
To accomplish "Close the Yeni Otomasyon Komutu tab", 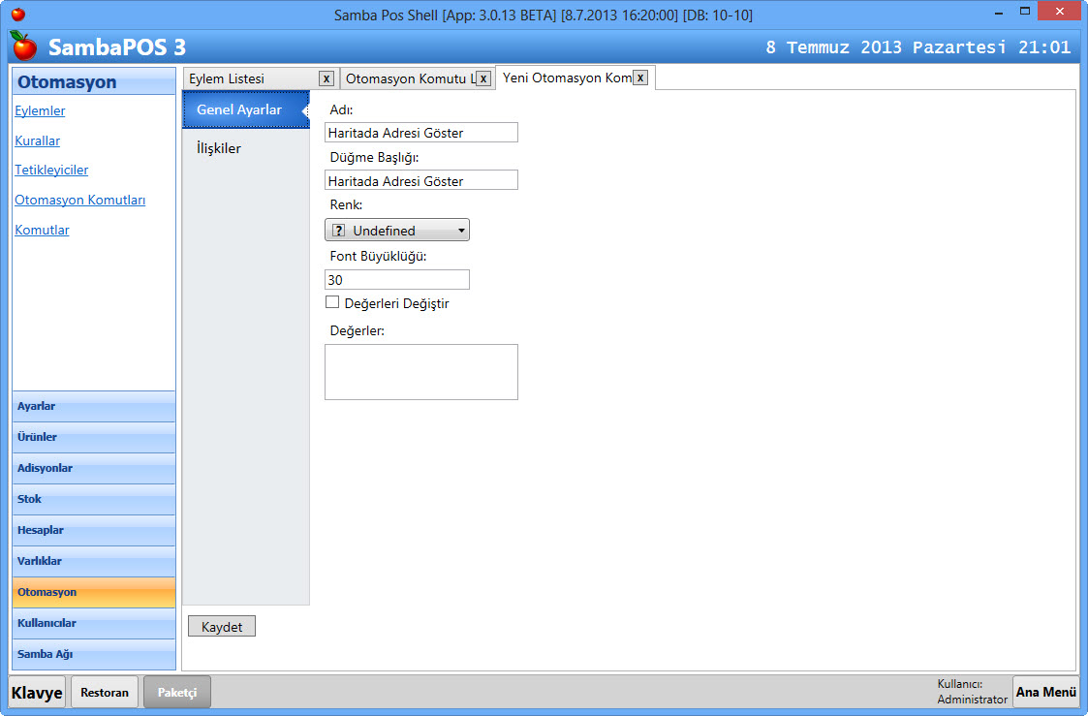I will [639, 78].
